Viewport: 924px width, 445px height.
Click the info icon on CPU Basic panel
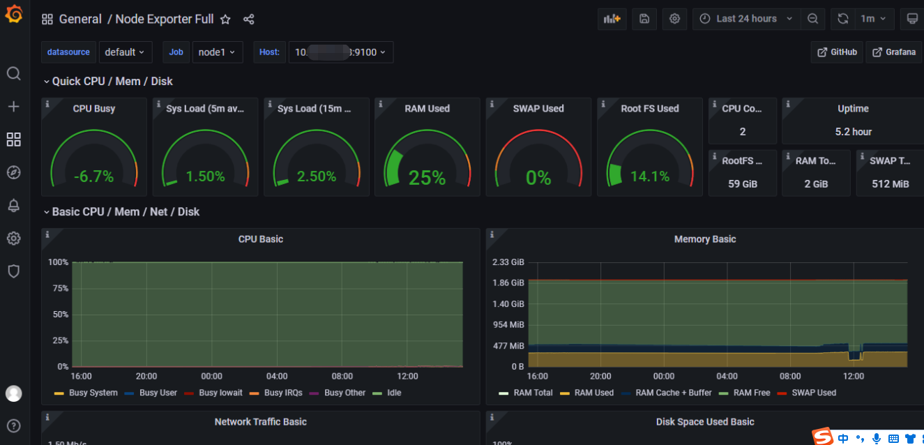[47, 235]
